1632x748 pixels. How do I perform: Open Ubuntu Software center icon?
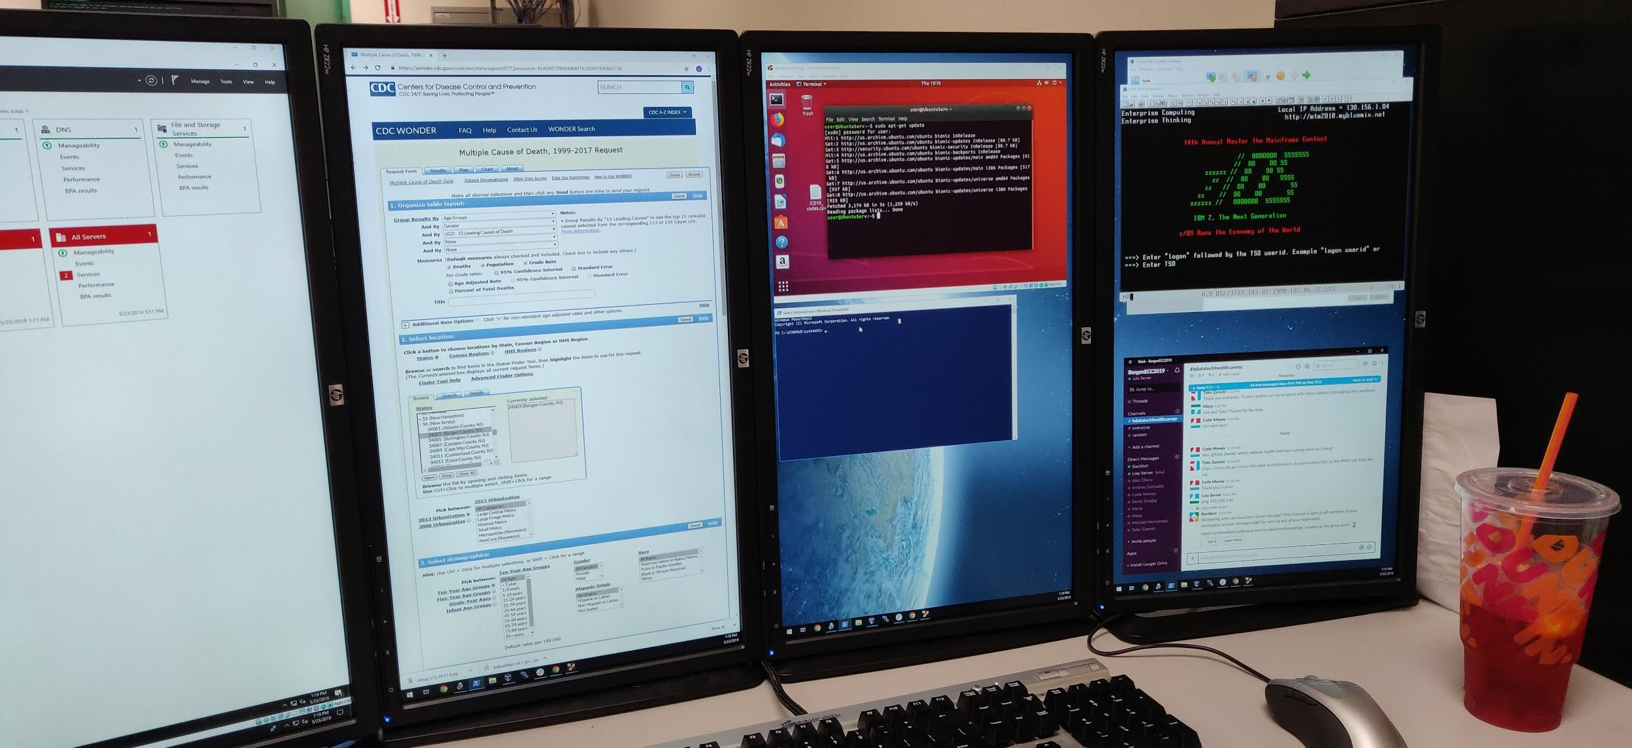781,223
